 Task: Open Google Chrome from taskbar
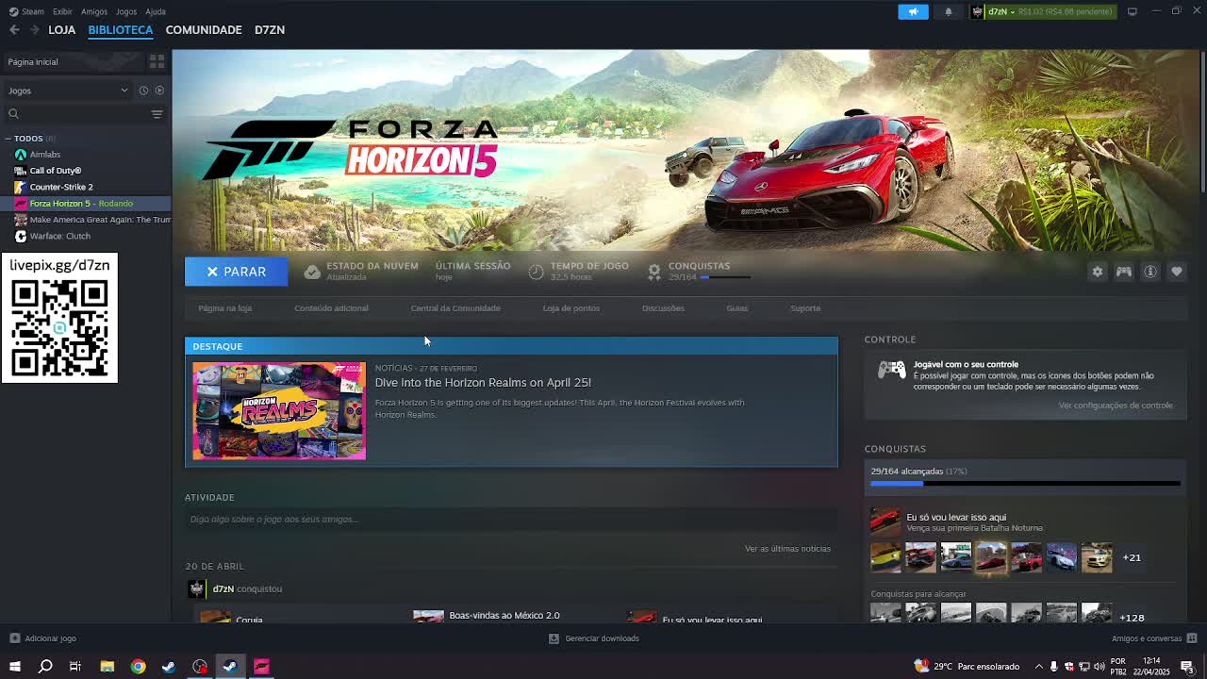(x=138, y=667)
